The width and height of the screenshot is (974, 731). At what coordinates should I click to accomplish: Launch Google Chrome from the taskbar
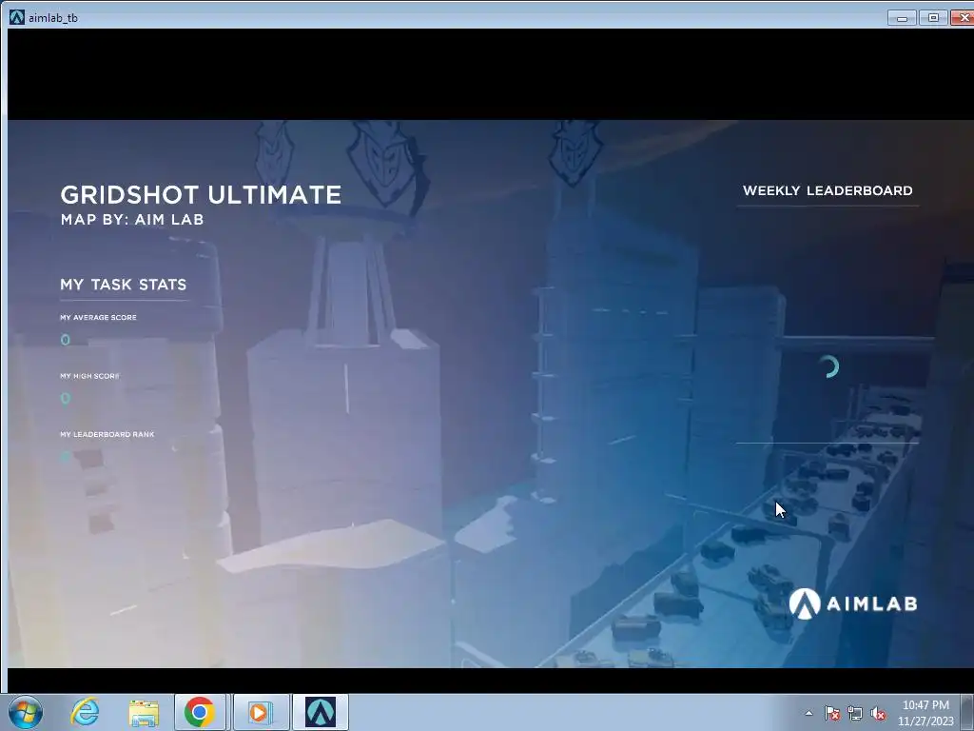[200, 712]
